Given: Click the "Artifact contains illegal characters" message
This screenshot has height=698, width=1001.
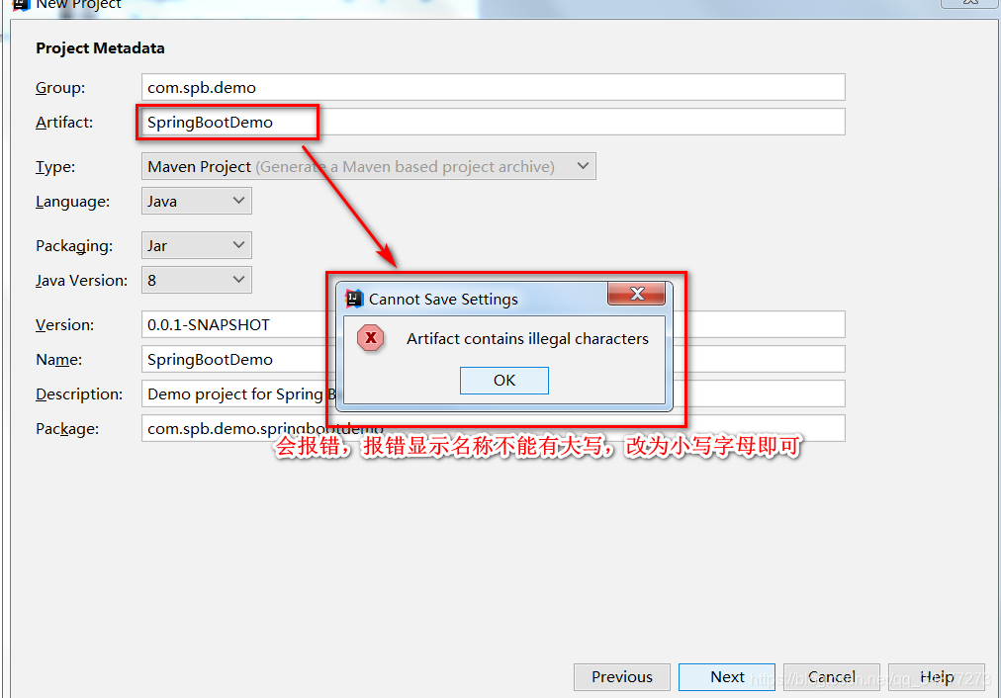Looking at the screenshot, I should pyautogui.click(x=527, y=339).
